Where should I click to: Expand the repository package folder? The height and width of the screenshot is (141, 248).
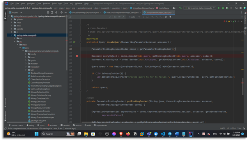(x=26, y=67)
